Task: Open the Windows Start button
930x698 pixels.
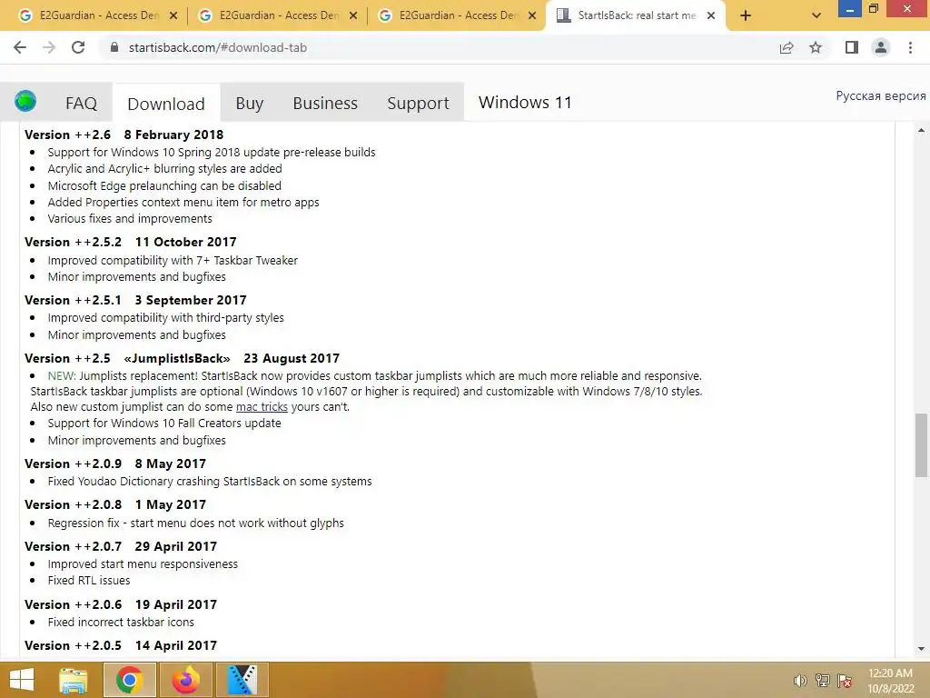Action: coord(22,680)
